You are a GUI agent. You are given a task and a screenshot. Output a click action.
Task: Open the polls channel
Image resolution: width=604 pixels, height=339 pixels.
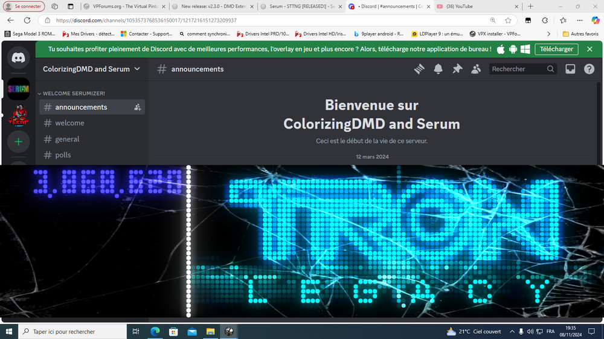pos(92,154)
